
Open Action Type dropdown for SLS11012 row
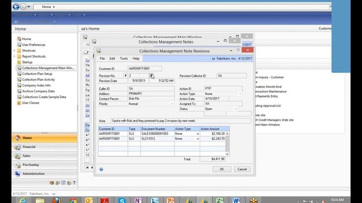[197, 139]
